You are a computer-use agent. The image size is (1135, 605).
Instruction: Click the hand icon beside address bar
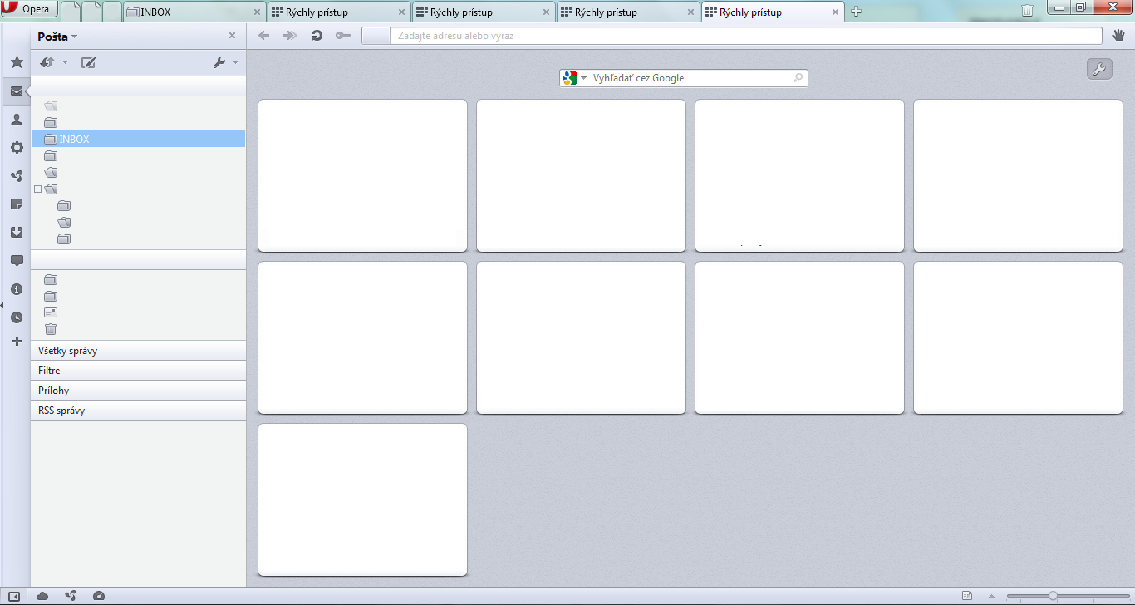tap(1118, 36)
